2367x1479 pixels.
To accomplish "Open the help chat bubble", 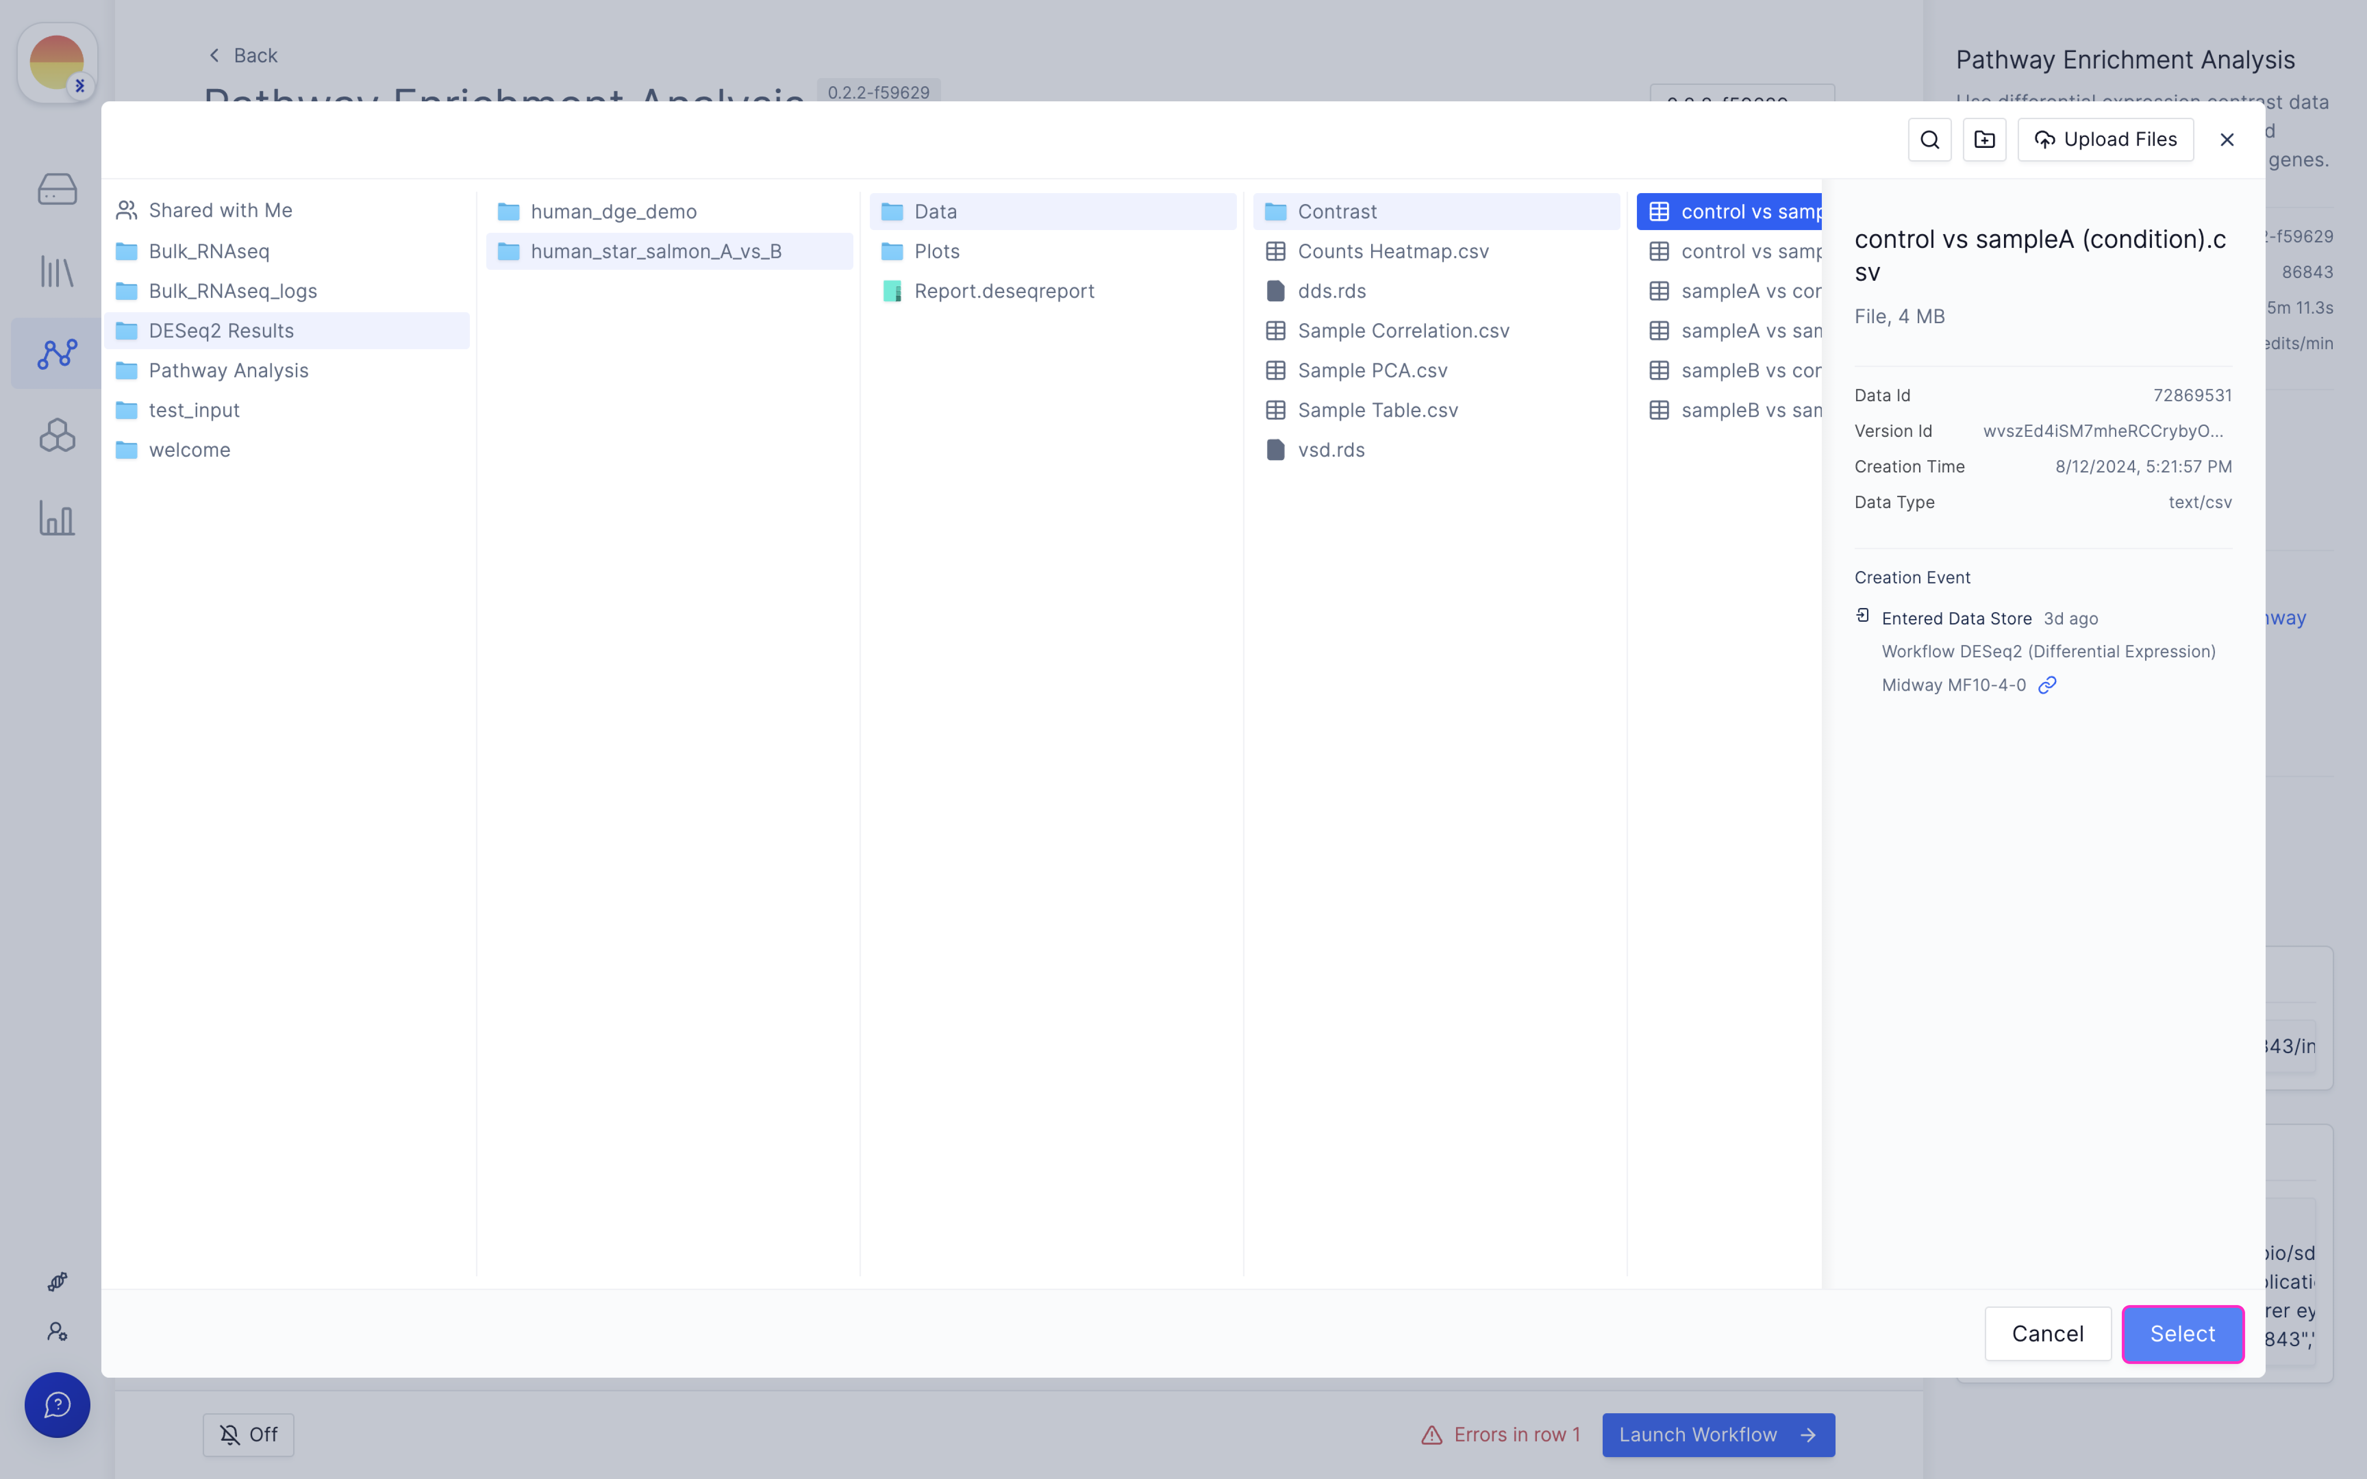I will click(x=57, y=1405).
